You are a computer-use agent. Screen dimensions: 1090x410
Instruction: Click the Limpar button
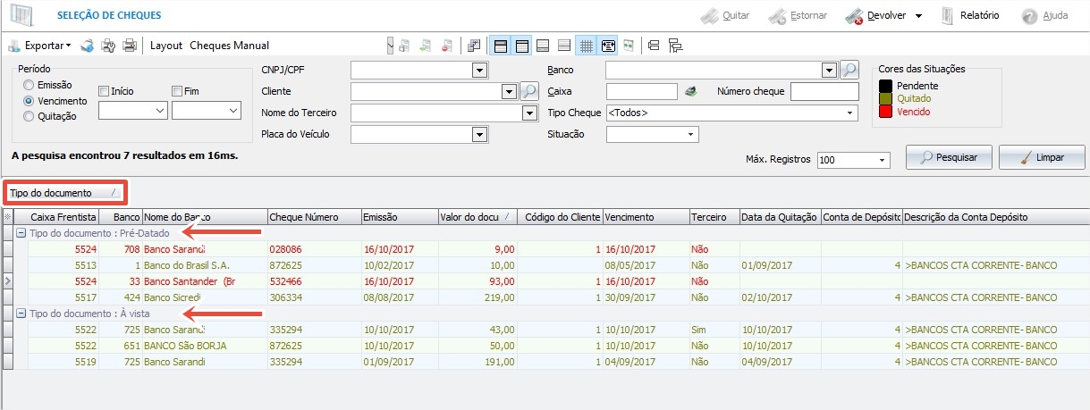point(1042,157)
